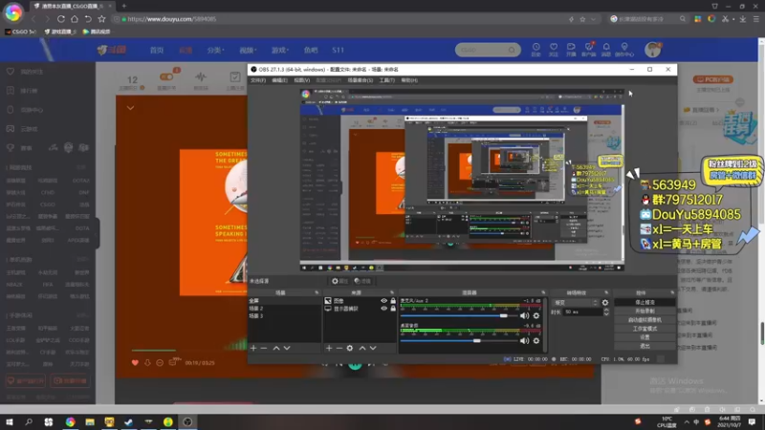Add a new scene in OBS scenes panel
Viewport: 765px width, 430px height.
click(253, 348)
